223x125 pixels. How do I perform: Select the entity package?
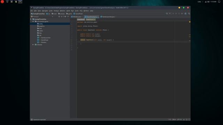(50, 24)
